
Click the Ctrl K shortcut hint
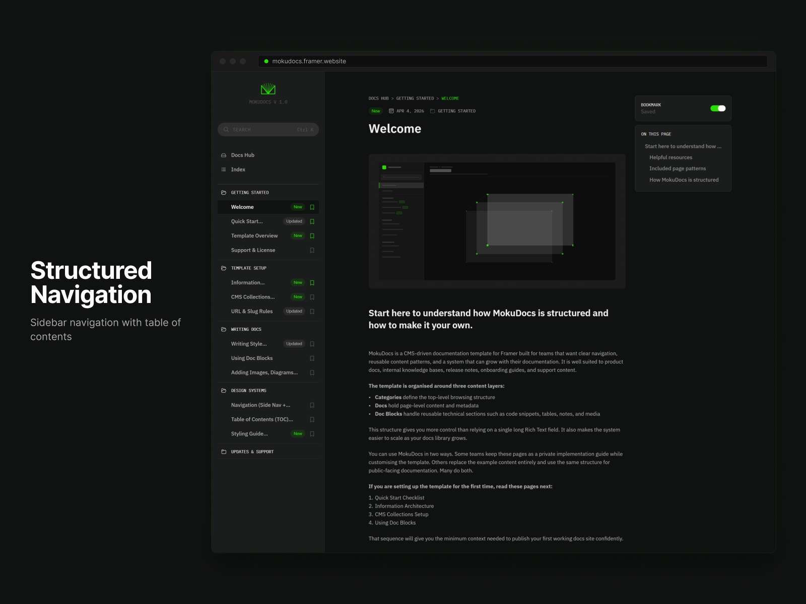pos(305,130)
